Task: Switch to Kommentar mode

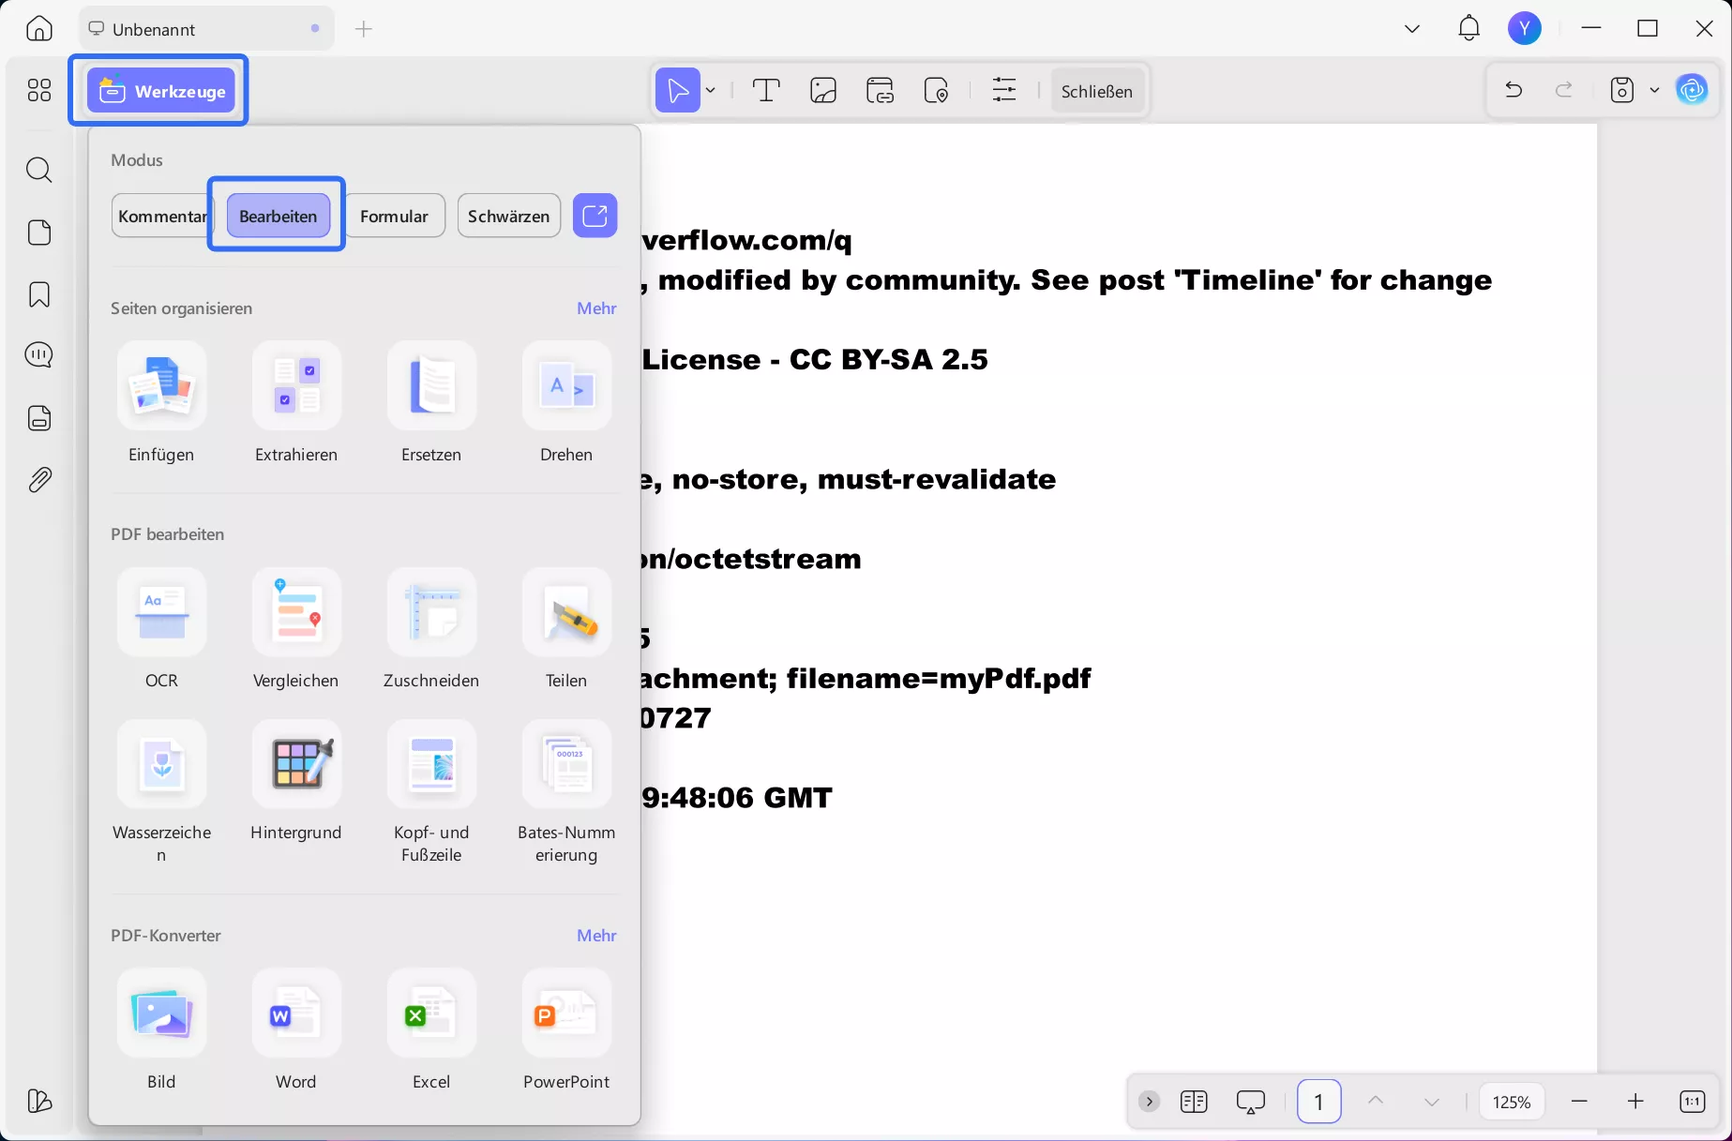Action: click(x=162, y=216)
